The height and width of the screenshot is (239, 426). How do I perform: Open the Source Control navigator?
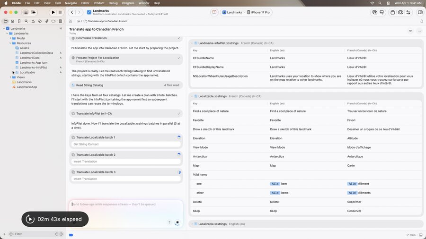[12, 21]
